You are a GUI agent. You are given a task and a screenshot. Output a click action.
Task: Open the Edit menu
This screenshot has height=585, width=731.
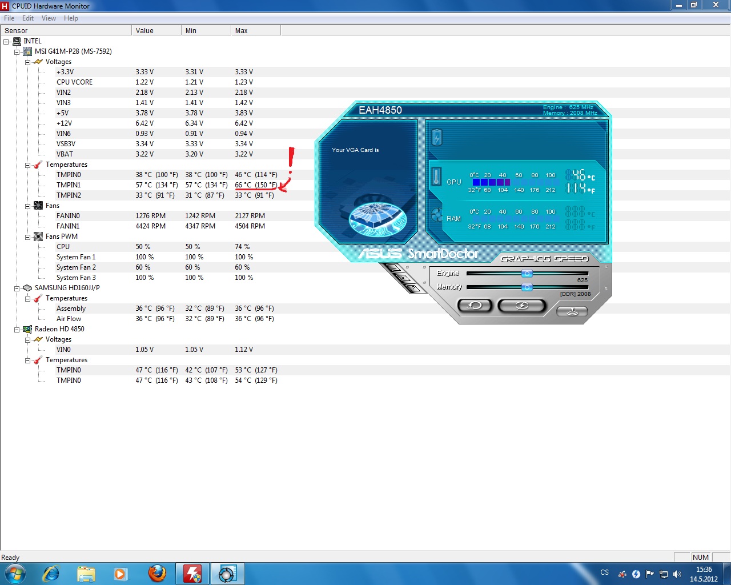pyautogui.click(x=28, y=18)
